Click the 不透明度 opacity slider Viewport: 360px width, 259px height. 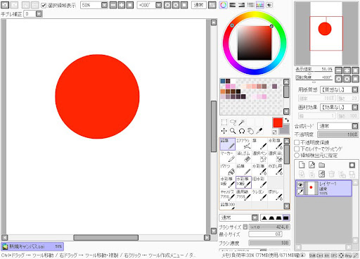click(338, 134)
